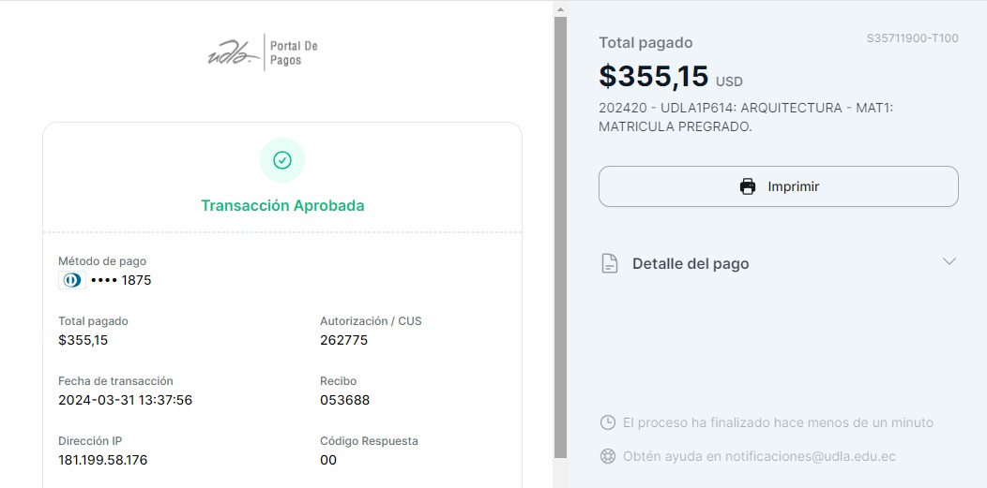Screen dimensions: 987x488
Task: Click the printer icon
Action: 748,186
